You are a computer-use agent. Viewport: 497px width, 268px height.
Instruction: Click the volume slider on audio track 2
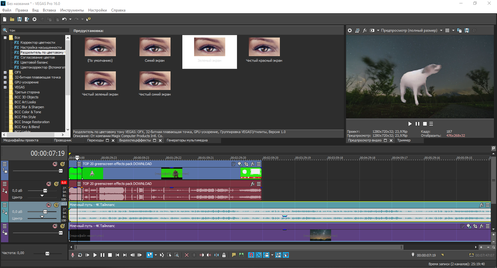45,191
